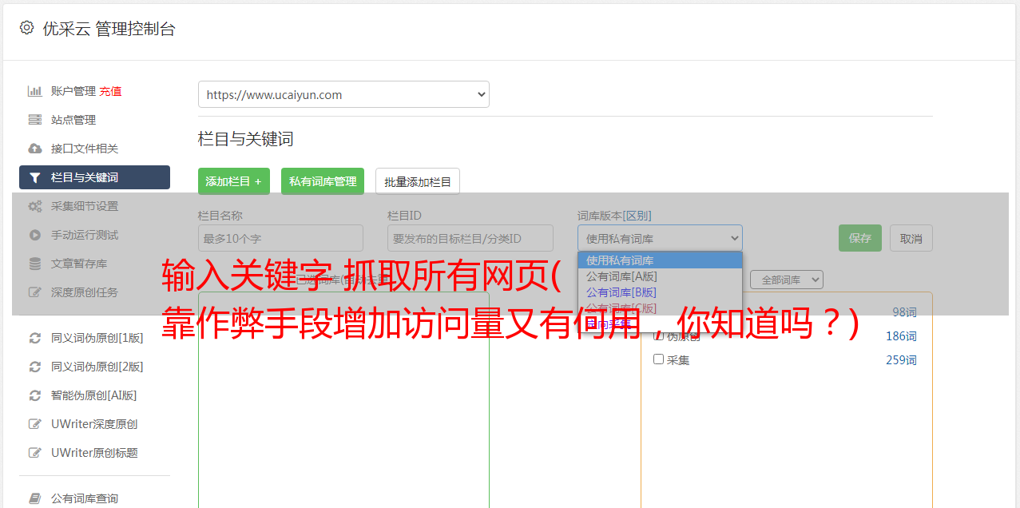The width and height of the screenshot is (1020, 508).
Task: Click the edit icon for UWriter深度原创
Action: (x=35, y=424)
